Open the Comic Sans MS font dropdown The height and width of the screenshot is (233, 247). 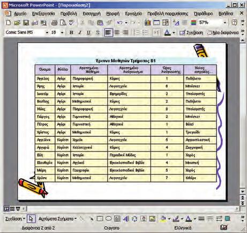47,33
